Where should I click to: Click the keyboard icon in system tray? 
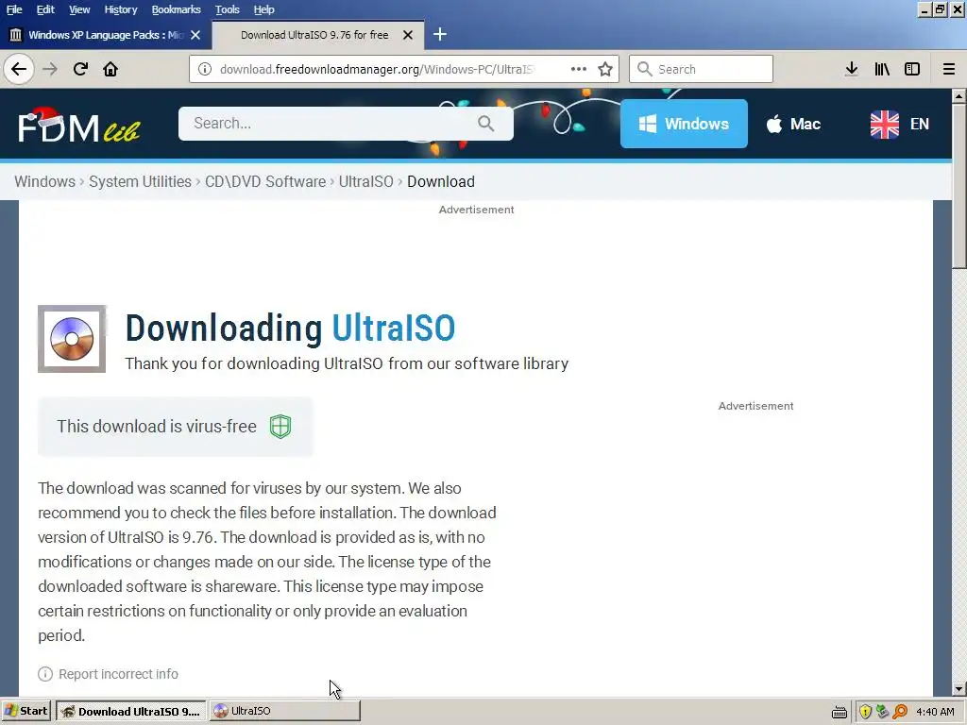[839, 712]
